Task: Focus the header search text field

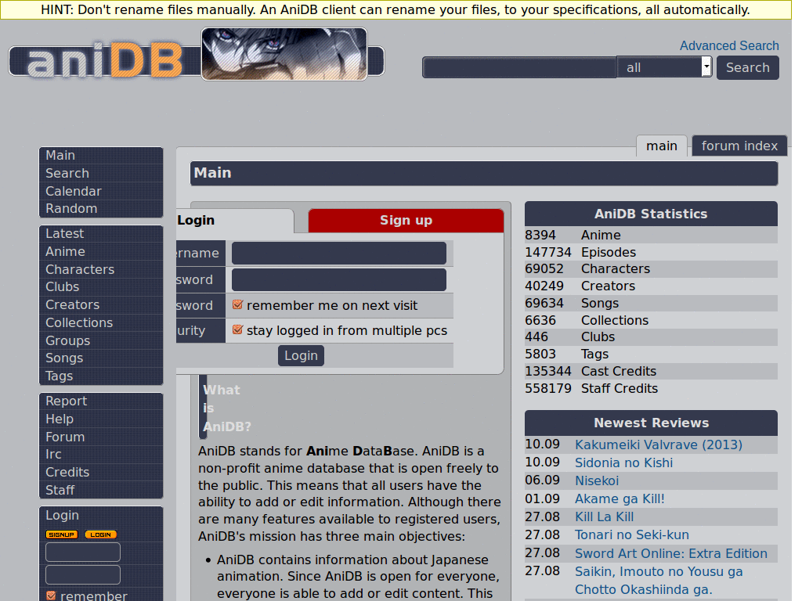Action: [x=519, y=67]
